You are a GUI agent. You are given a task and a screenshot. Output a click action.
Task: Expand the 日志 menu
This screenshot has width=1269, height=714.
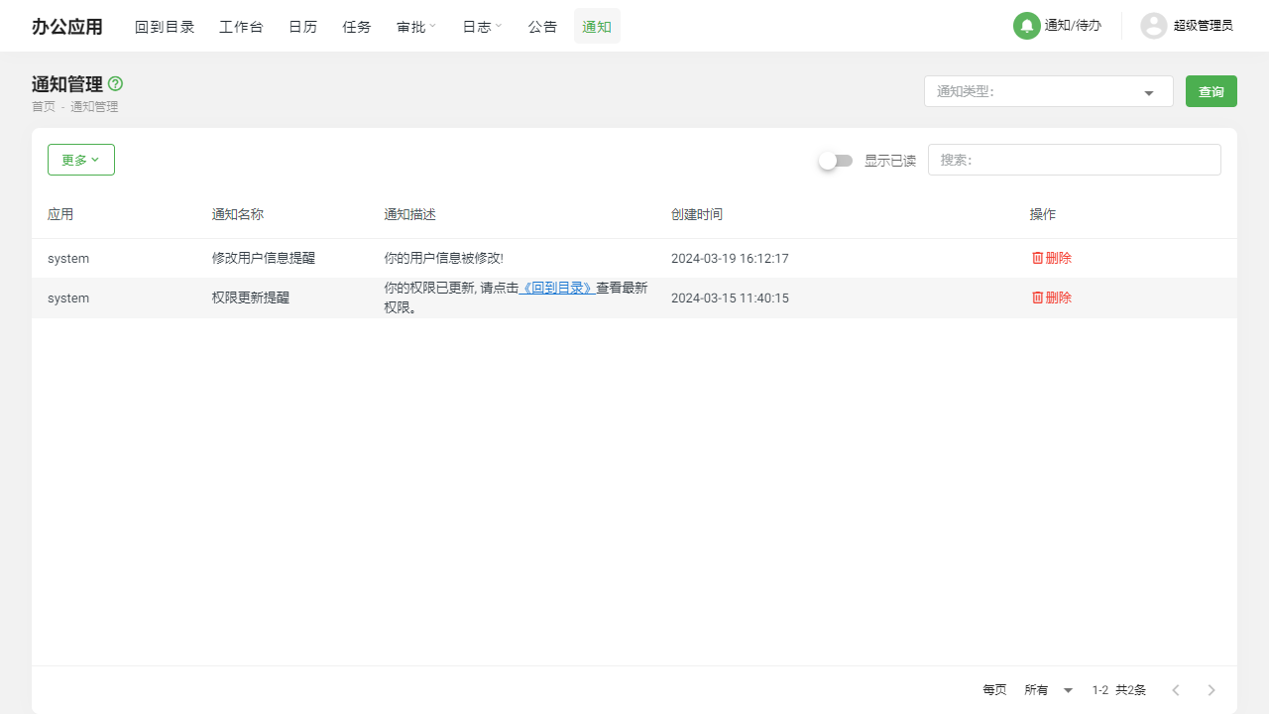482,27
